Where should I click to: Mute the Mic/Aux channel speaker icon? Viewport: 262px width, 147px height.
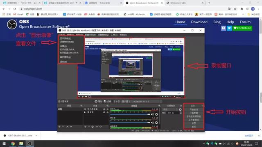152,114
